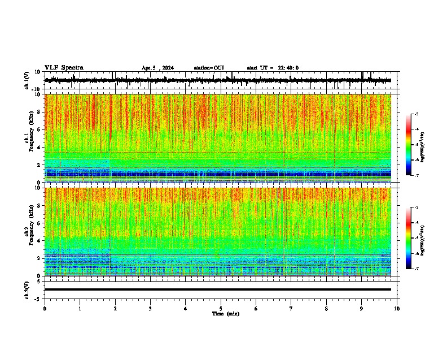The image size is (447, 346).
Task: Click the ch.1(V) axis label
Action: click(27, 80)
